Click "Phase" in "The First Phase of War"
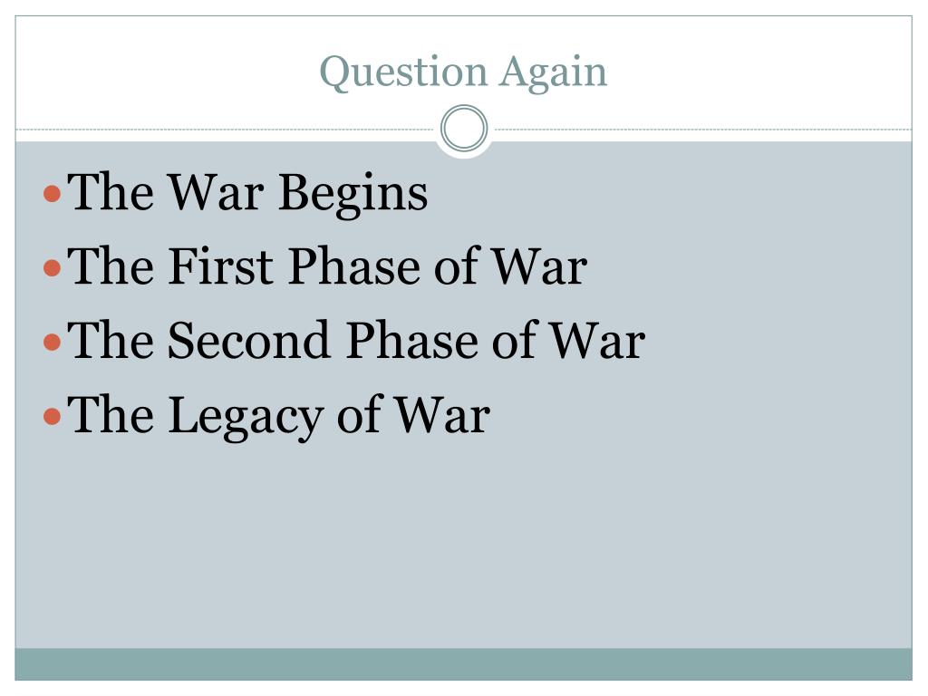The width and height of the screenshot is (928, 696). point(354,266)
